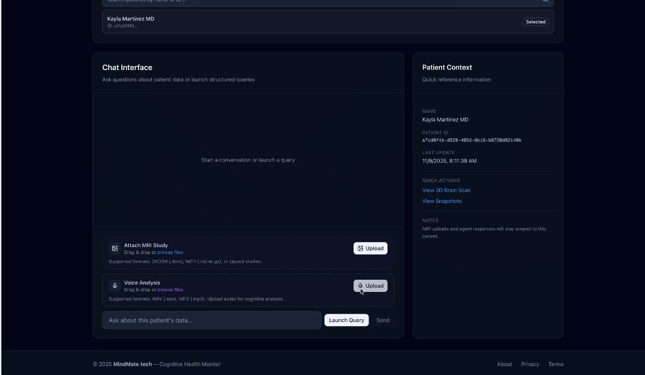645x375 pixels.
Task: Click the Kayla Martinez MD name in Patient Context
Action: tap(445, 120)
